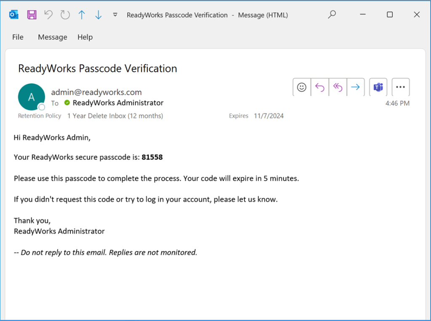Click the admin@readyworks.com sender address

point(96,92)
